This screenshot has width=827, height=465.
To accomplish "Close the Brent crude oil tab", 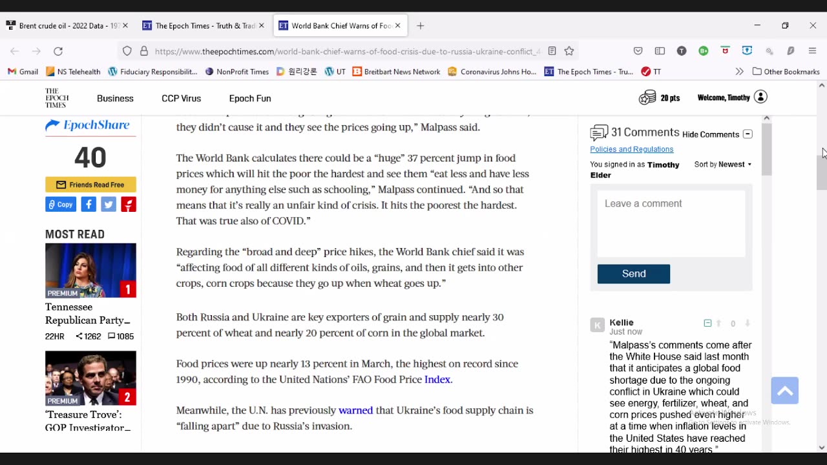I will coord(125,26).
